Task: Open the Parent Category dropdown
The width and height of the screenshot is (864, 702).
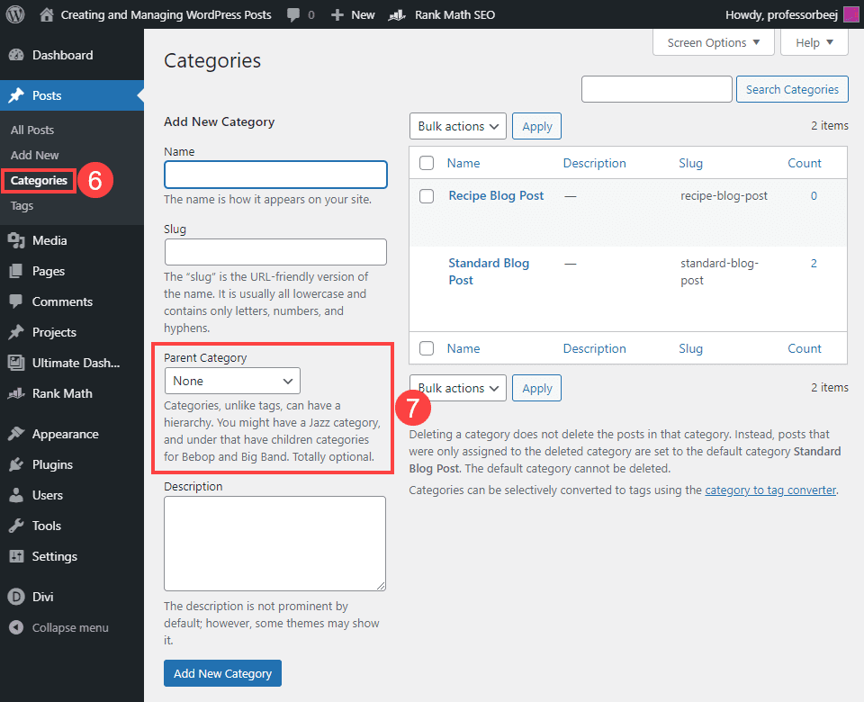Action: (x=232, y=381)
